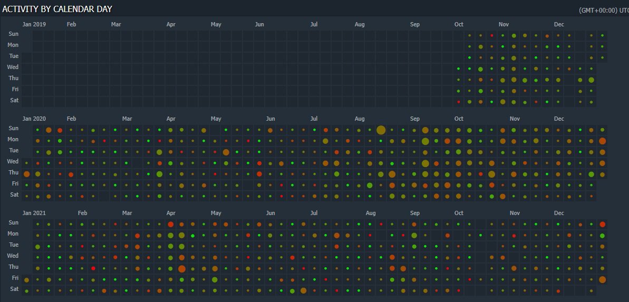Click the green first Wednesday dot of October 2019
The width and height of the screenshot is (629, 302).
click(x=458, y=69)
